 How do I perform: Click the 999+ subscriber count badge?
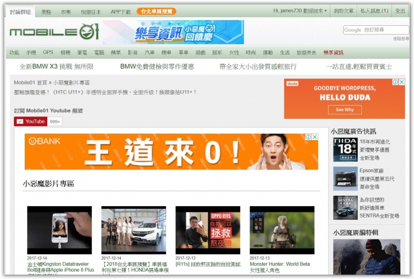pyautogui.click(x=55, y=122)
